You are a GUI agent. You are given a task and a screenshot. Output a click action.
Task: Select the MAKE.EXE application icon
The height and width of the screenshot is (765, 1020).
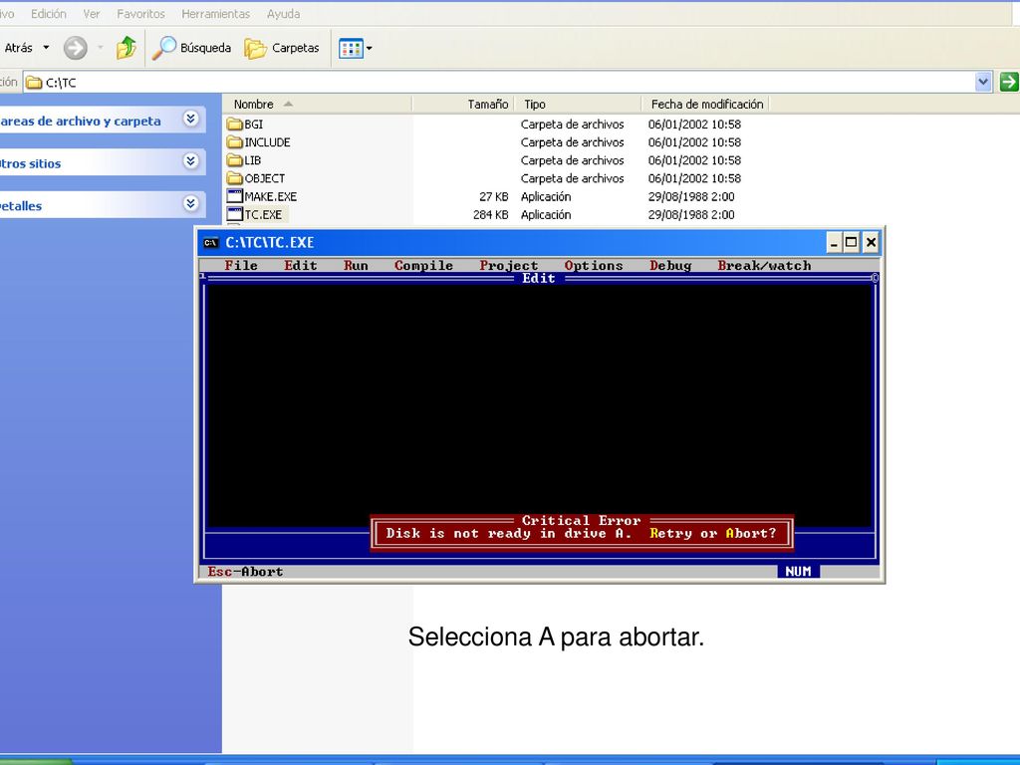coord(235,196)
